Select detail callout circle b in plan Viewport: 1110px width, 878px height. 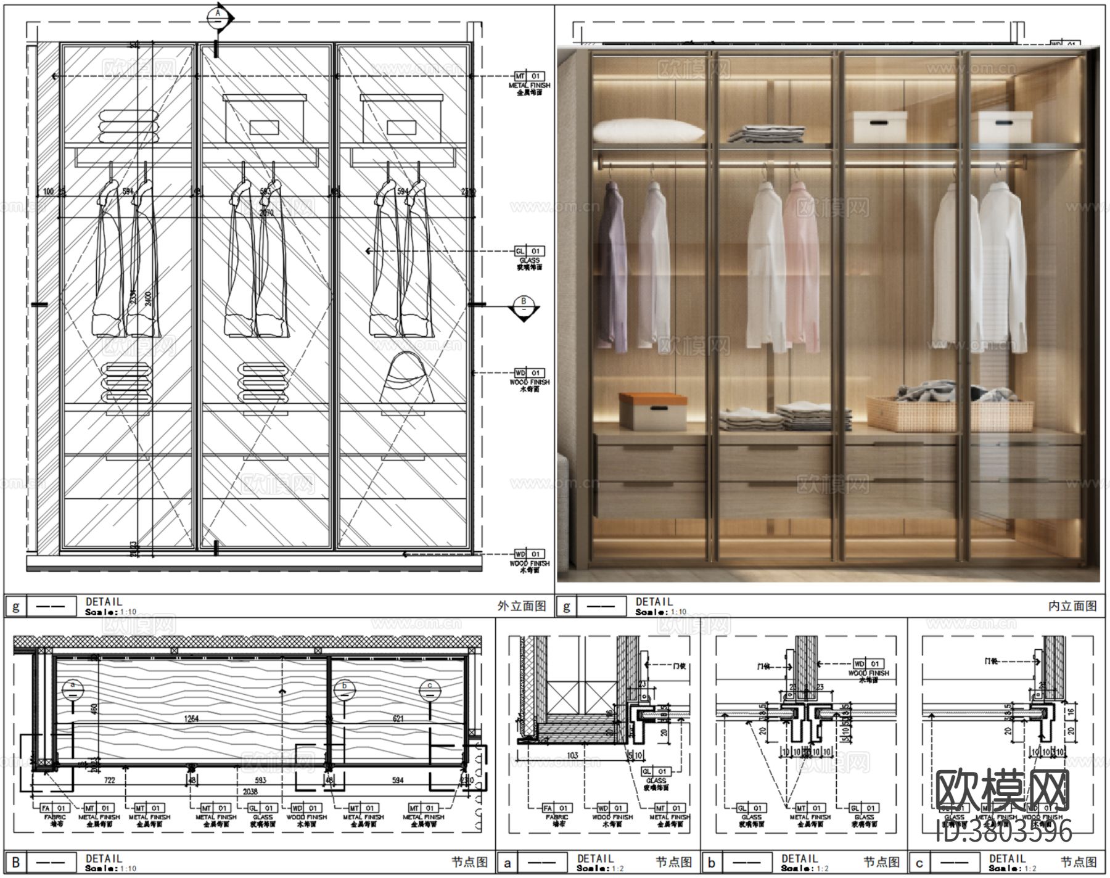(344, 690)
